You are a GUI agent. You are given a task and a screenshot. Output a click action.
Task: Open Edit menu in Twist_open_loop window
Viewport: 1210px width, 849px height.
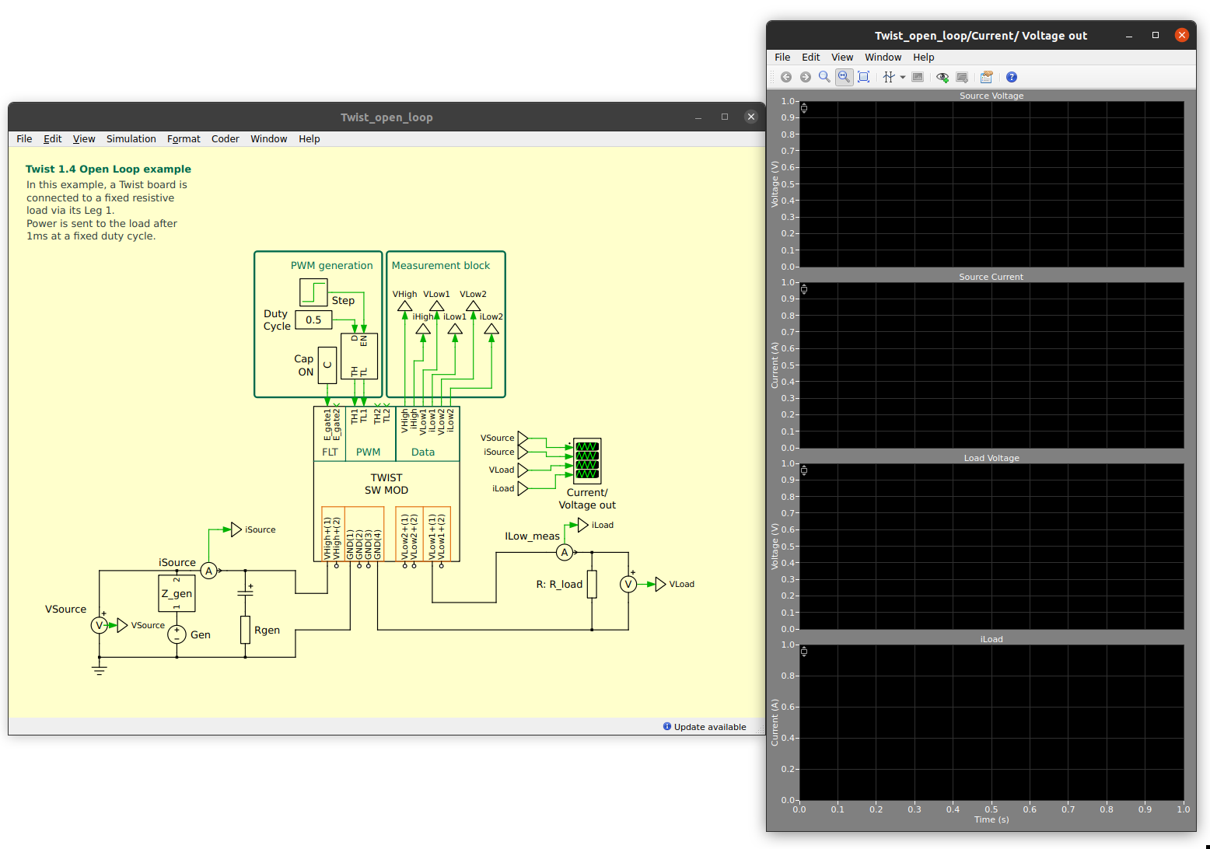click(x=53, y=139)
